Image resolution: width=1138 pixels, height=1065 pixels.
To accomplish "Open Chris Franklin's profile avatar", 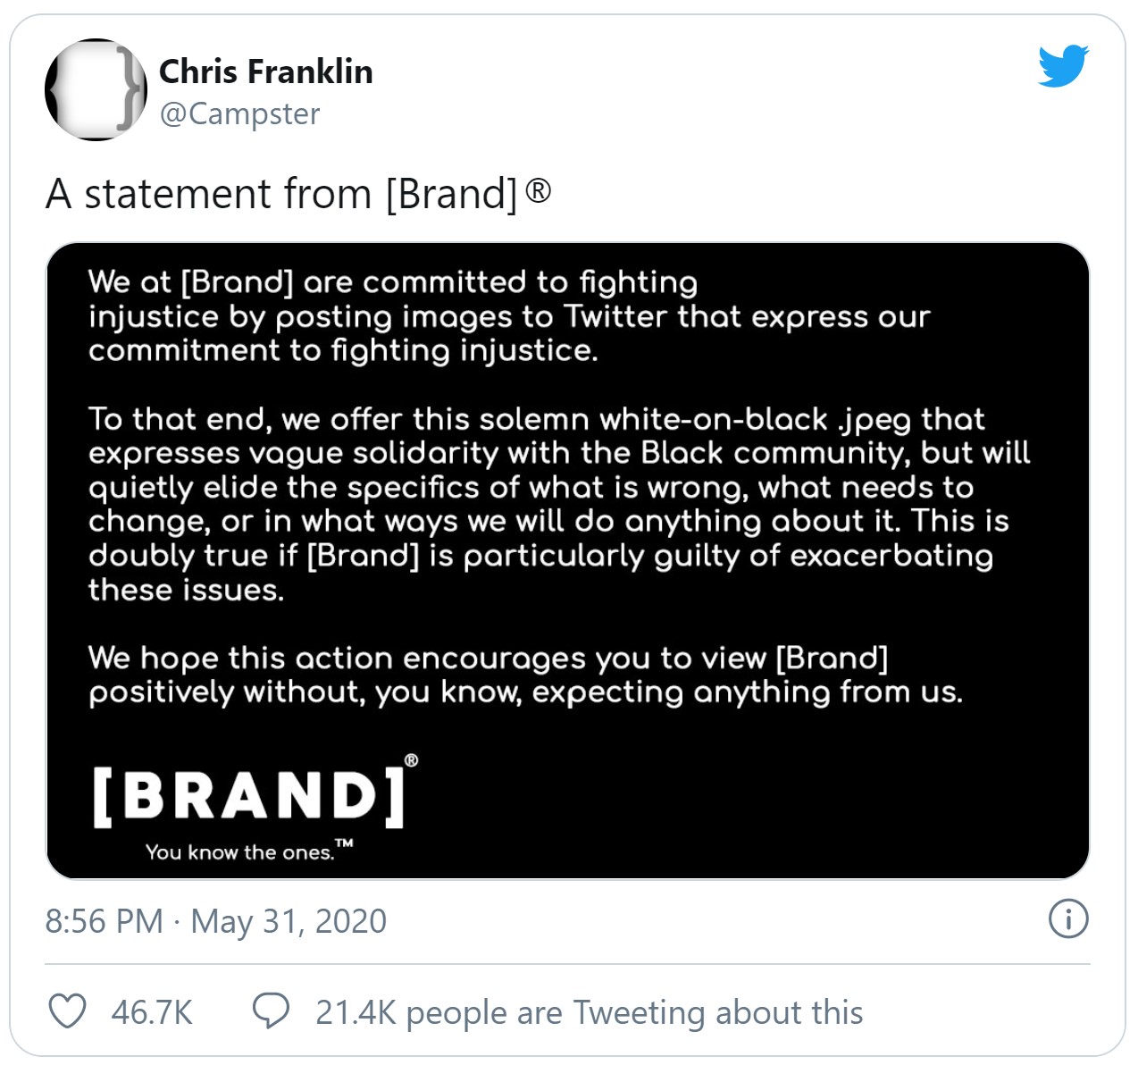I will (x=96, y=89).
